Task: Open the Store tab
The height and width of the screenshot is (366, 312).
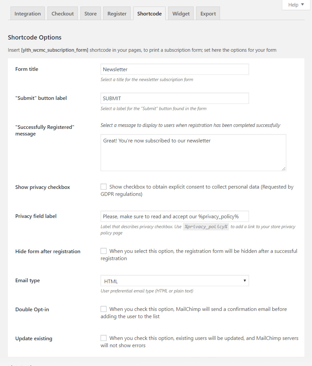Action: (90, 14)
